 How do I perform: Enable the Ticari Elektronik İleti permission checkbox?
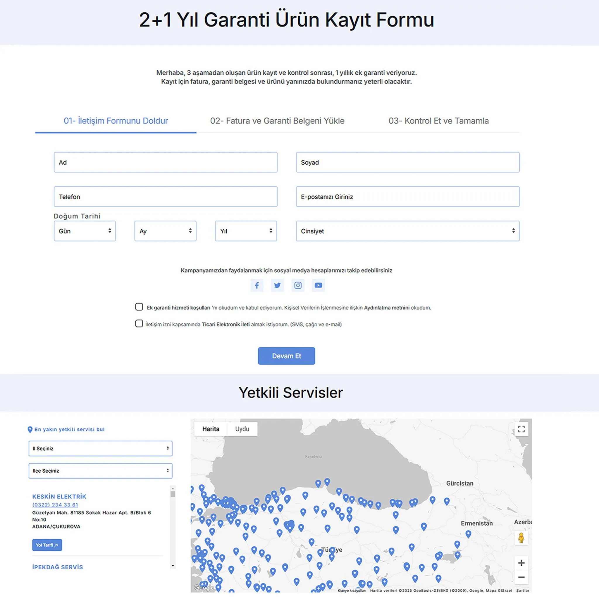point(139,324)
